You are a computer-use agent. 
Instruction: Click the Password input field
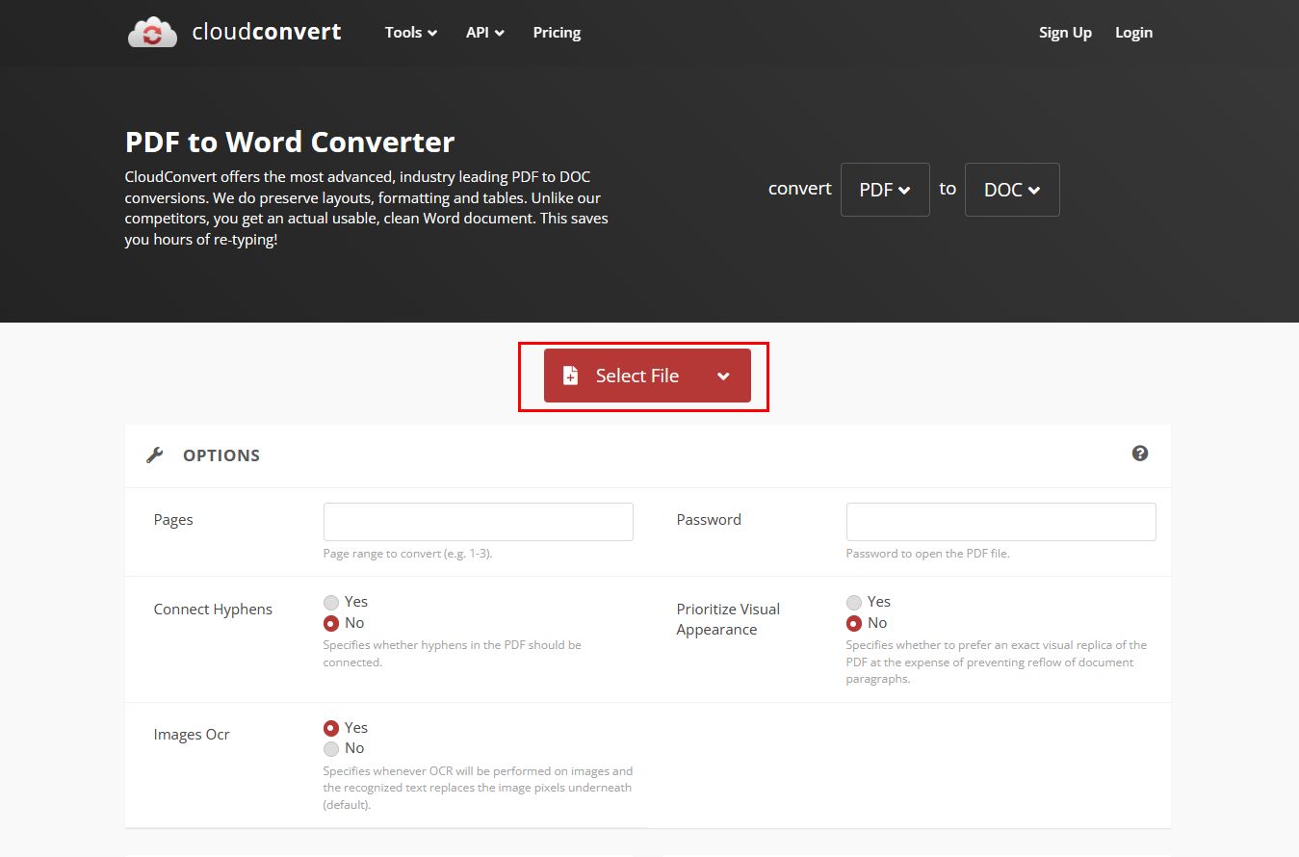(1001, 522)
